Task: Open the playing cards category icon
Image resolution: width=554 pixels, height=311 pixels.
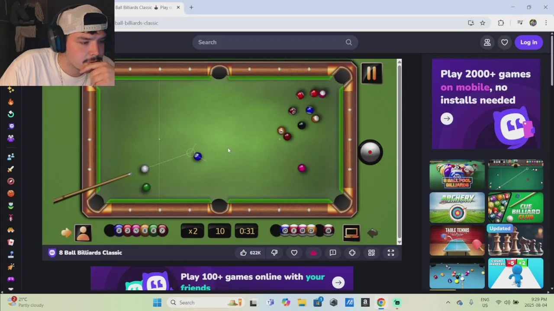Action: pyautogui.click(x=11, y=242)
